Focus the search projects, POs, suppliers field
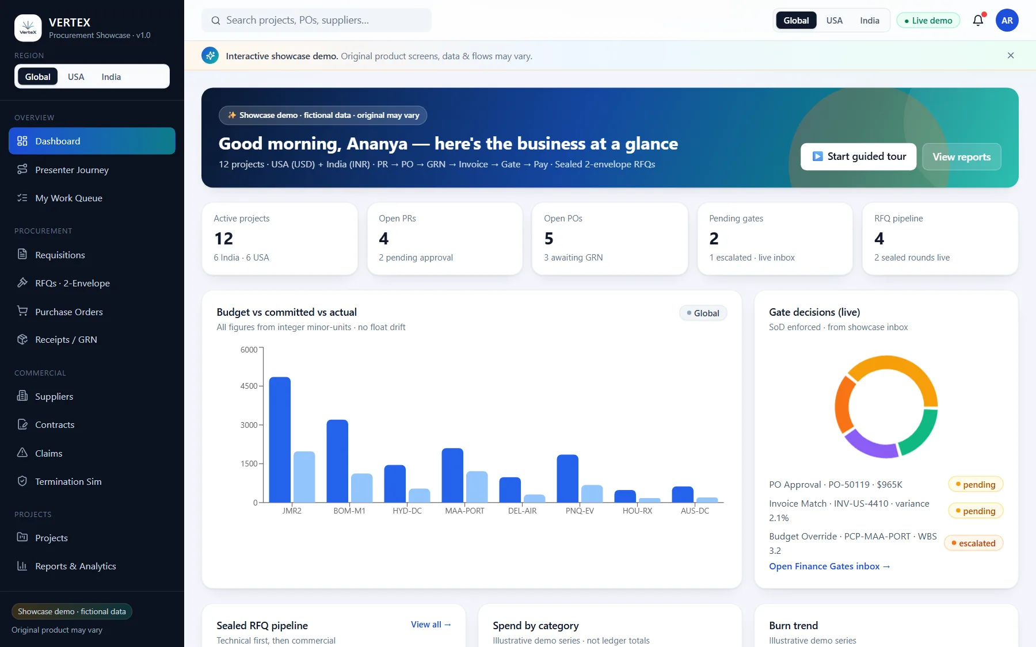 (x=317, y=20)
